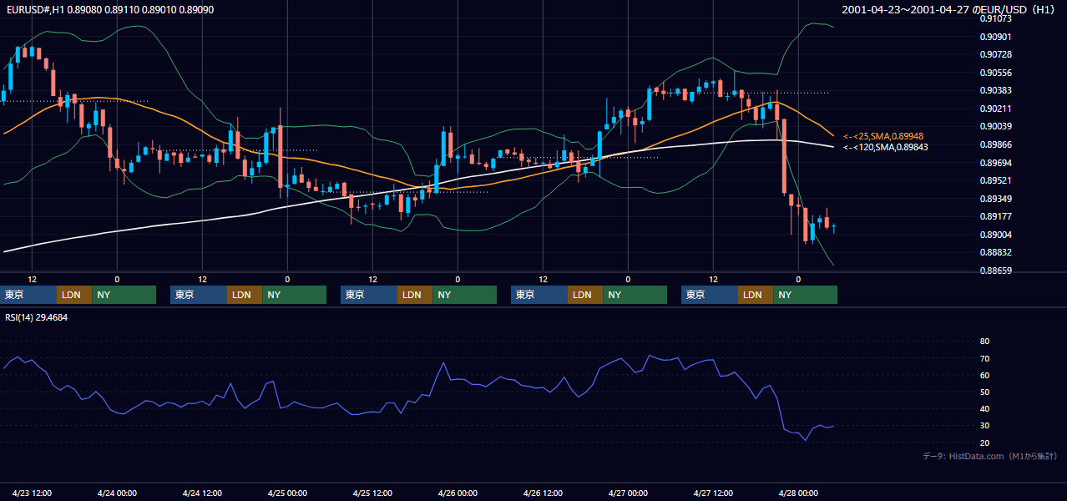The height and width of the screenshot is (501, 1067).
Task: Click price axis value 0.89349
Action: [x=995, y=199]
